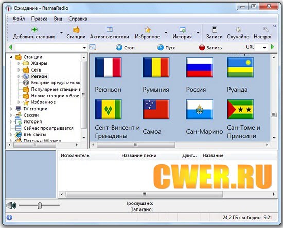Select Сент-Винсент и Гренадины flag
283x228 pixels.
pos(108,109)
